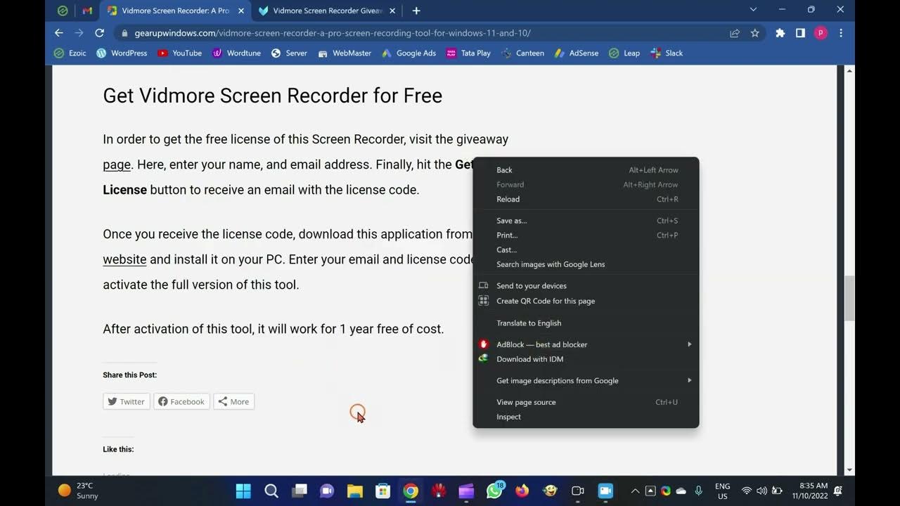This screenshot has width=900, height=506.
Task: Choose Reload in the context menu
Action: tap(586, 199)
